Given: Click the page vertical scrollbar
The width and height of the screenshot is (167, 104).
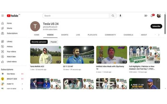Looking at the screenshot, I should coord(165,24).
